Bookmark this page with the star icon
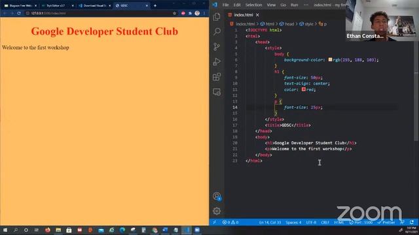The height and width of the screenshot is (235, 419). (x=175, y=13)
